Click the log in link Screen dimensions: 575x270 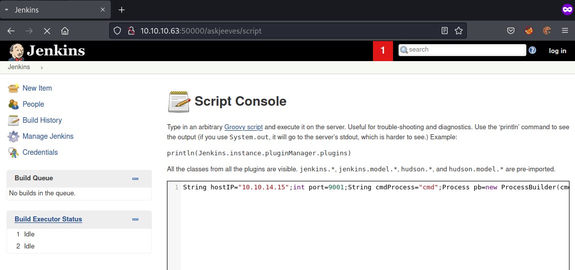tap(557, 51)
